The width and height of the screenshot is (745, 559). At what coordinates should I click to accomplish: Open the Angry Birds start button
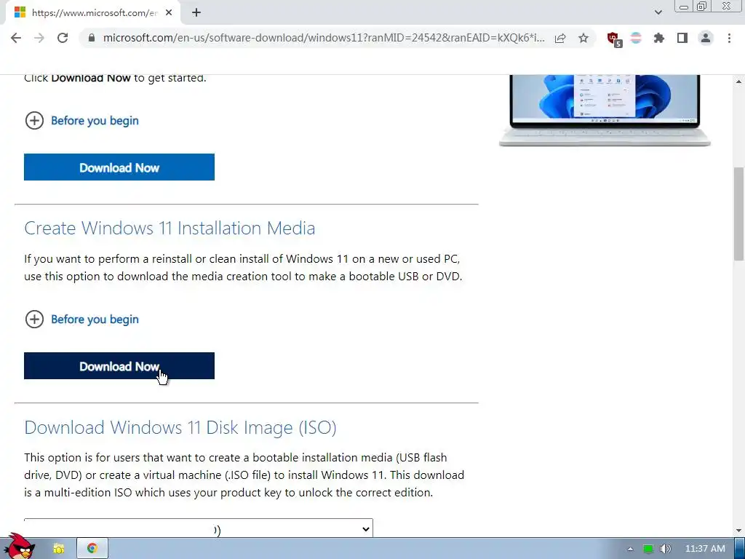20,547
